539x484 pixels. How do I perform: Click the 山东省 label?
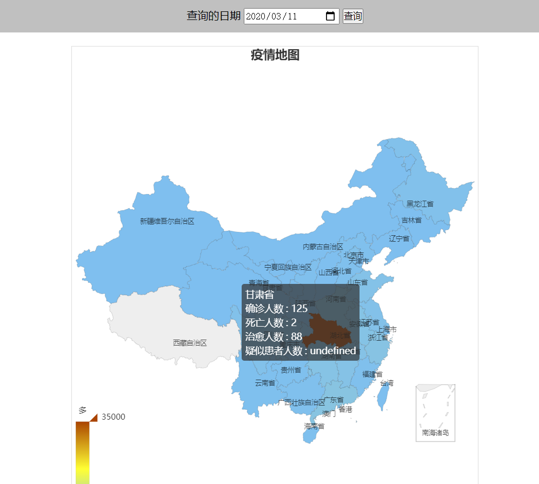[x=358, y=283]
